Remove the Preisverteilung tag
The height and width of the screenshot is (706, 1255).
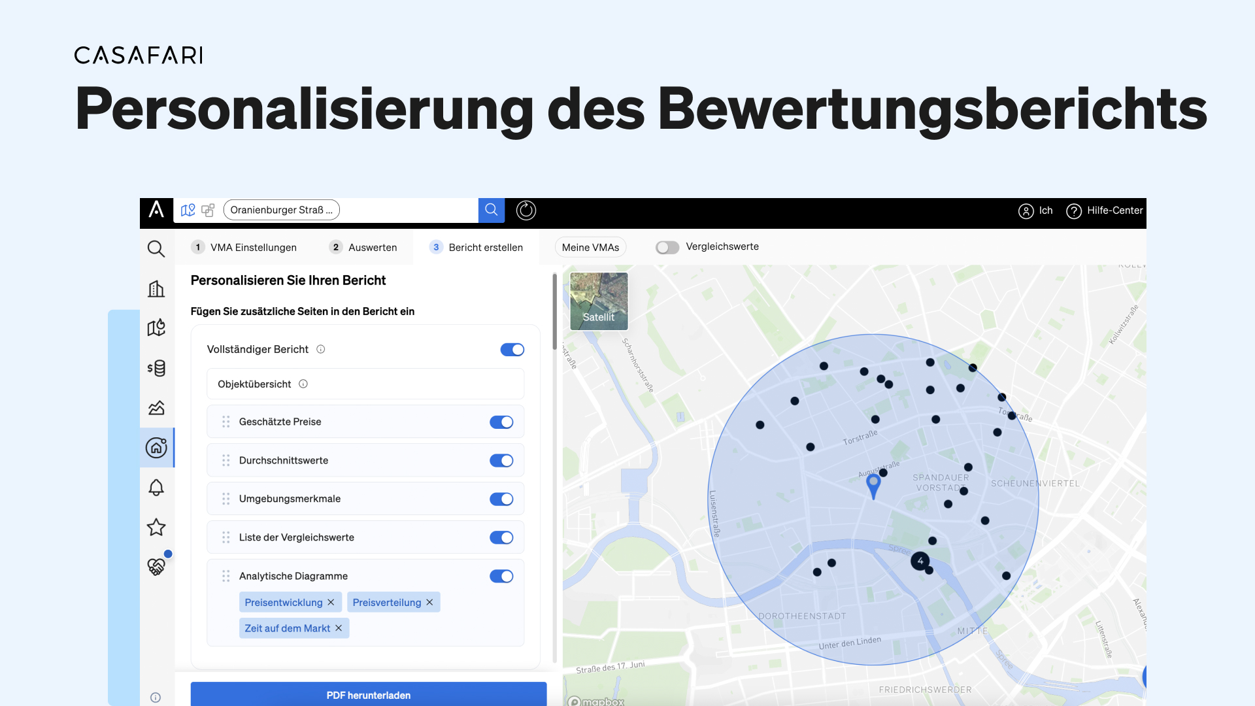[x=429, y=602]
